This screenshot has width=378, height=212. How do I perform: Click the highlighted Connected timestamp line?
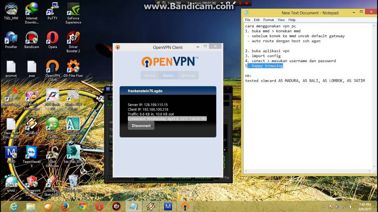[x=167, y=119]
